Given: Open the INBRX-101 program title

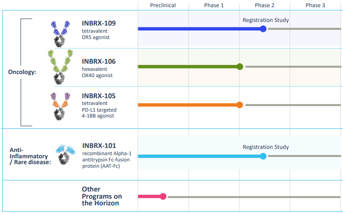Looking at the screenshot, I should click(x=99, y=145).
